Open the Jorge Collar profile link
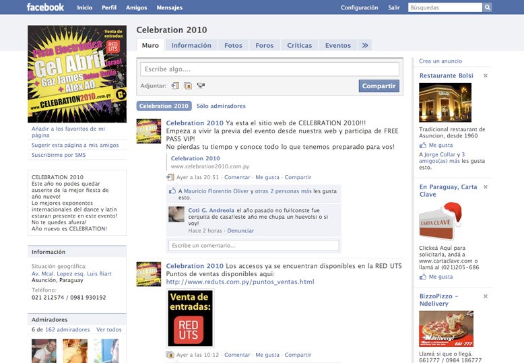 [440, 154]
